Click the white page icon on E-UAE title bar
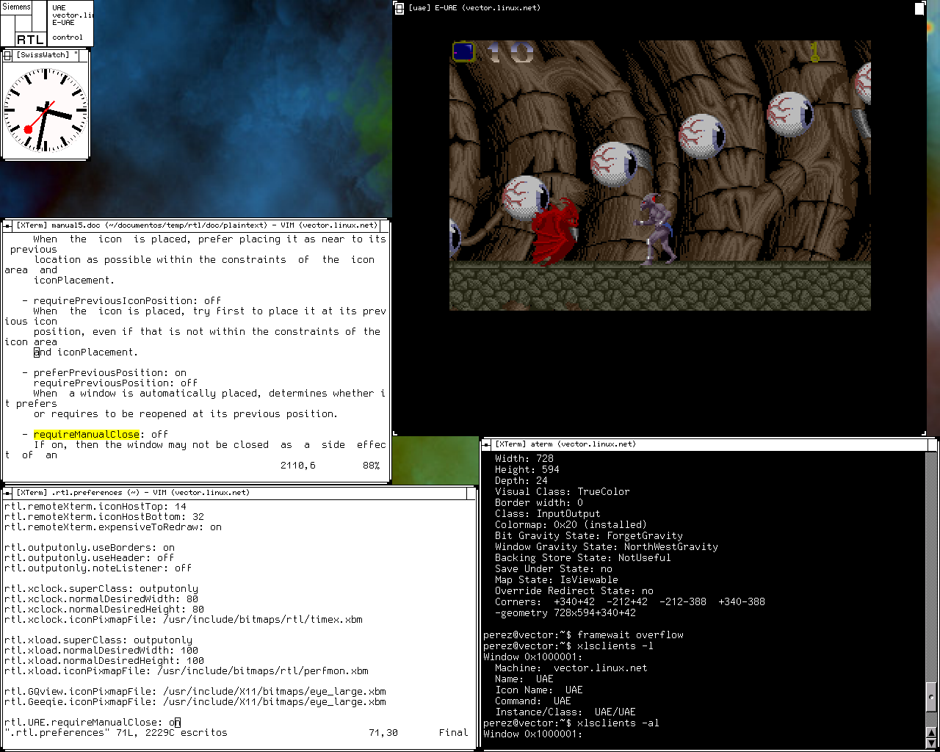 [x=919, y=9]
